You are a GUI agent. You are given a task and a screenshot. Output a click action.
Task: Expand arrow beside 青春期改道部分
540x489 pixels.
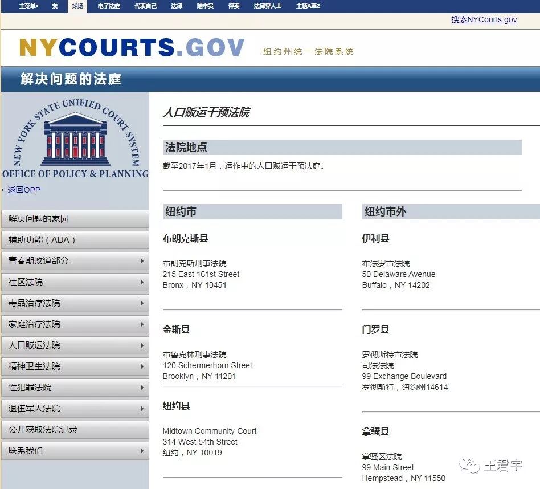click(142, 261)
